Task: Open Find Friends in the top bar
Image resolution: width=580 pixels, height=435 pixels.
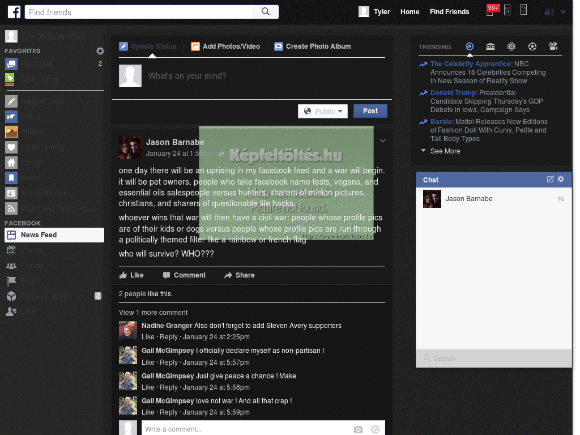Action: pyautogui.click(x=449, y=12)
